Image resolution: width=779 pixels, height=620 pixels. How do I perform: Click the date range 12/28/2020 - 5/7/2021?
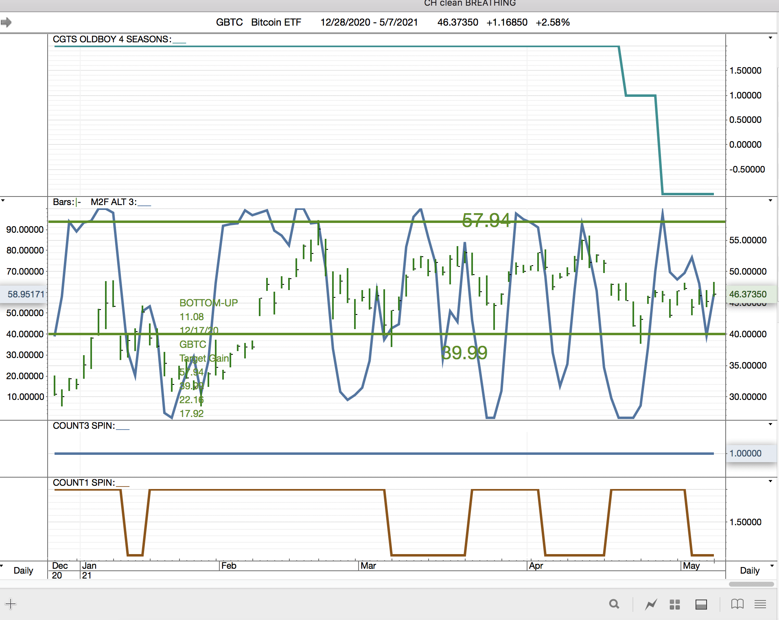click(369, 22)
